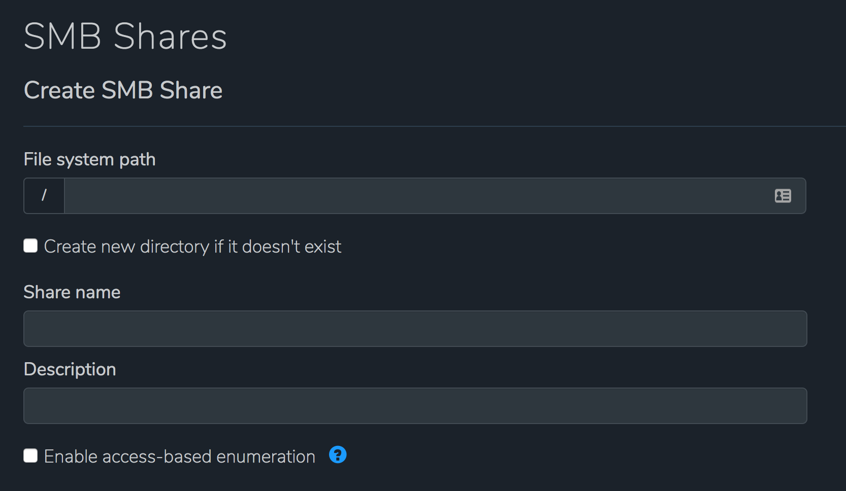Enable 'Create new directory if it doesn't exist'
This screenshot has height=491, width=846.
click(x=30, y=245)
